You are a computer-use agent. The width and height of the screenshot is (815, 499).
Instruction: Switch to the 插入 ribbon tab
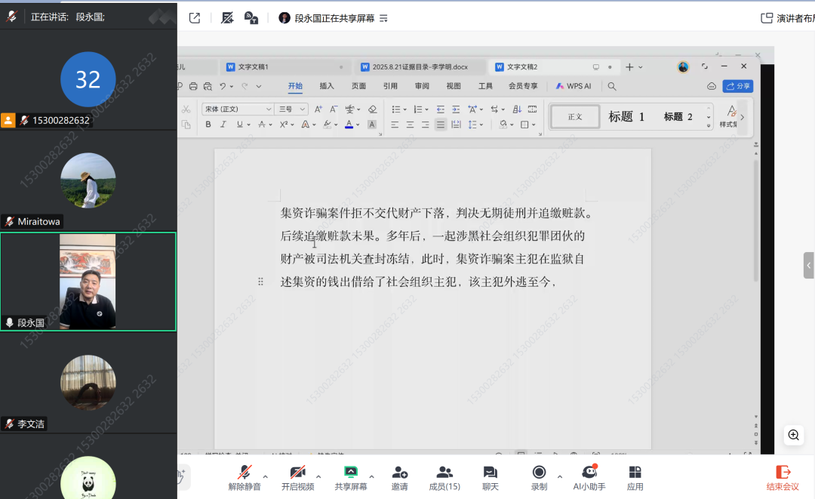[326, 85]
